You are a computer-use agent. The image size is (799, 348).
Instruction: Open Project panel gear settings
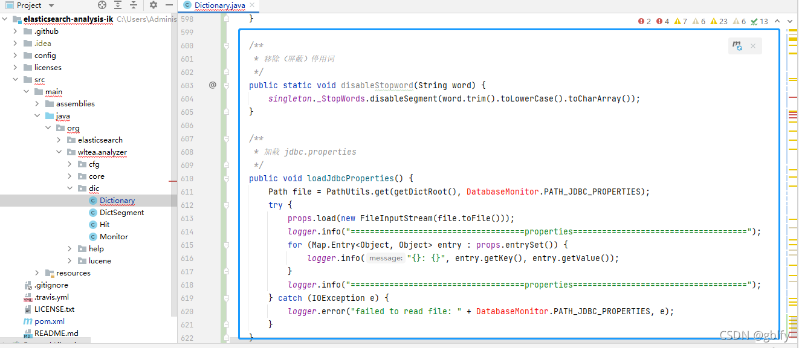[154, 5]
